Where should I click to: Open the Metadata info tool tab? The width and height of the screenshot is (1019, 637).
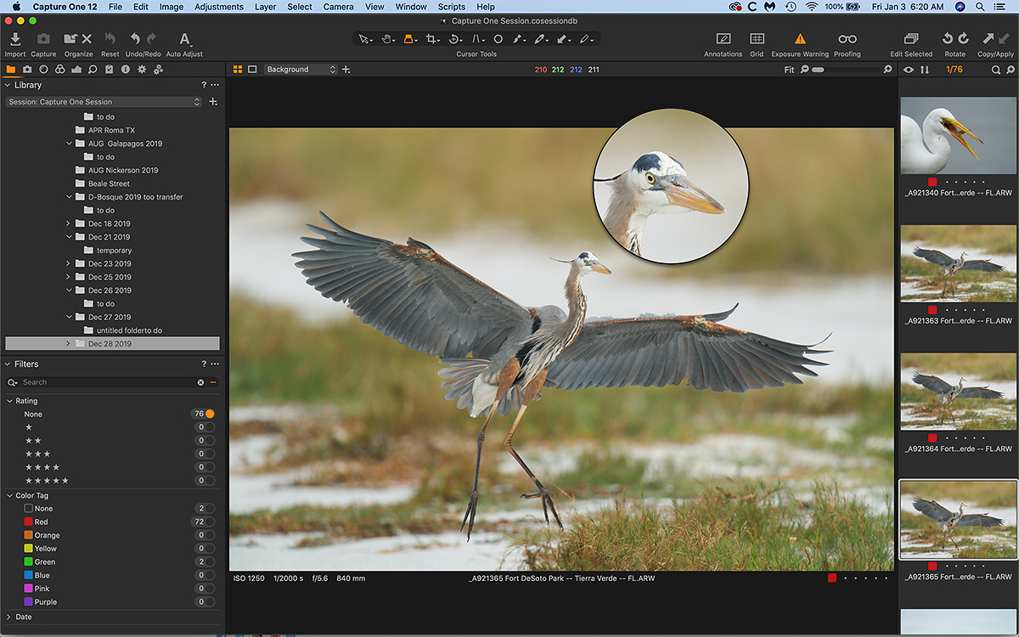[125, 70]
